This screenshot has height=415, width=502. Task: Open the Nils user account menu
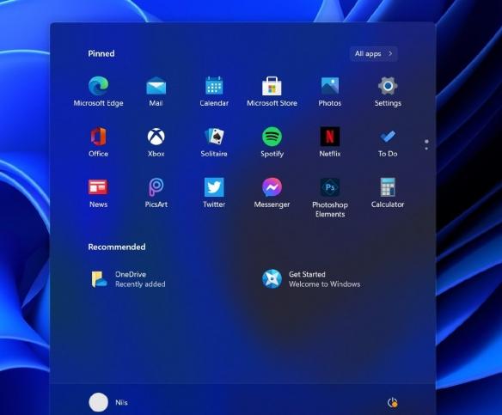(108, 402)
